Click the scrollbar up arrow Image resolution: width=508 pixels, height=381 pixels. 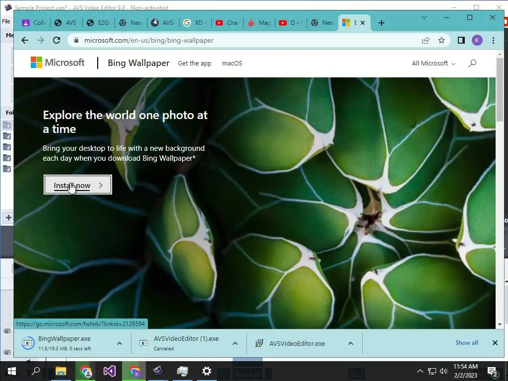pyautogui.click(x=500, y=54)
